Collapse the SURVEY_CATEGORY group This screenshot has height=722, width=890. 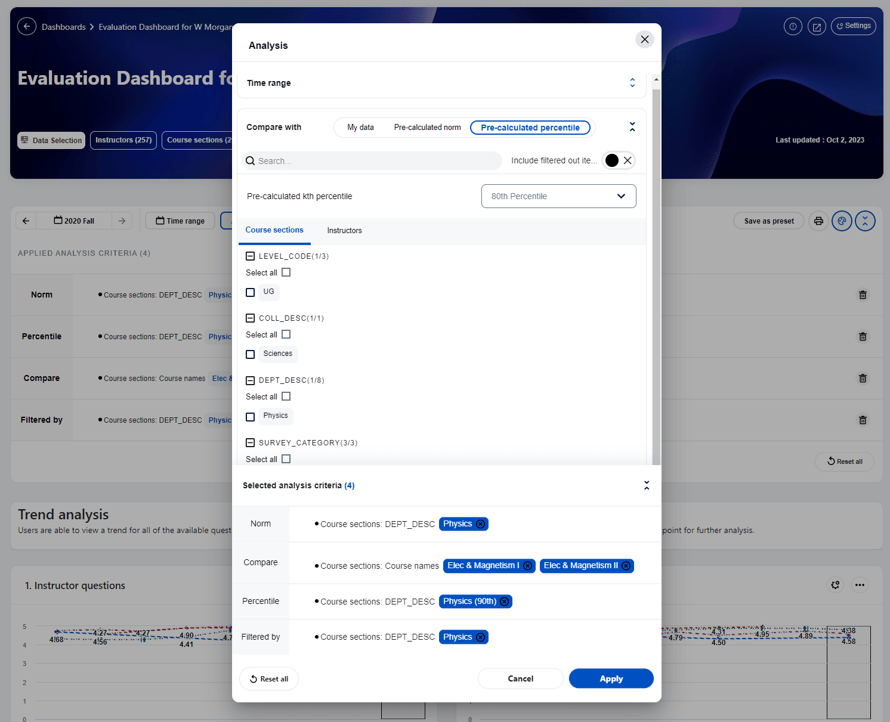tap(251, 443)
